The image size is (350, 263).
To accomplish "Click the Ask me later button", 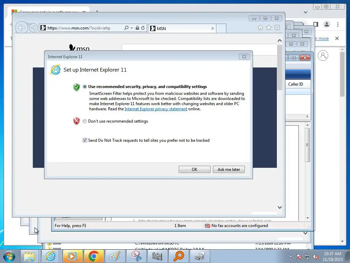I will [229, 169].
